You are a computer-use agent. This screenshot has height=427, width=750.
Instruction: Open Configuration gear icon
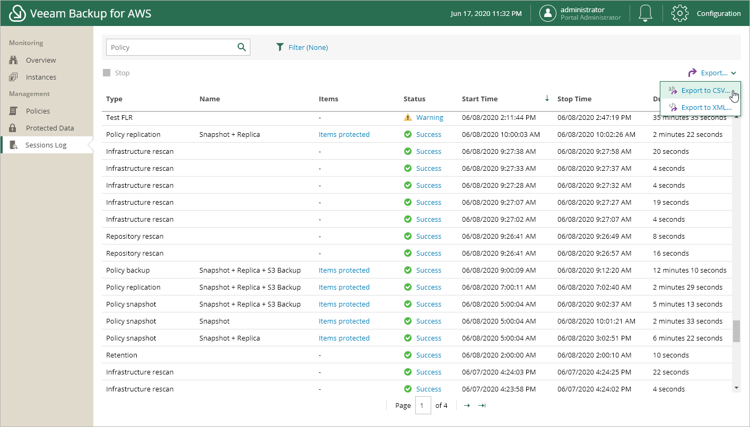(x=679, y=13)
